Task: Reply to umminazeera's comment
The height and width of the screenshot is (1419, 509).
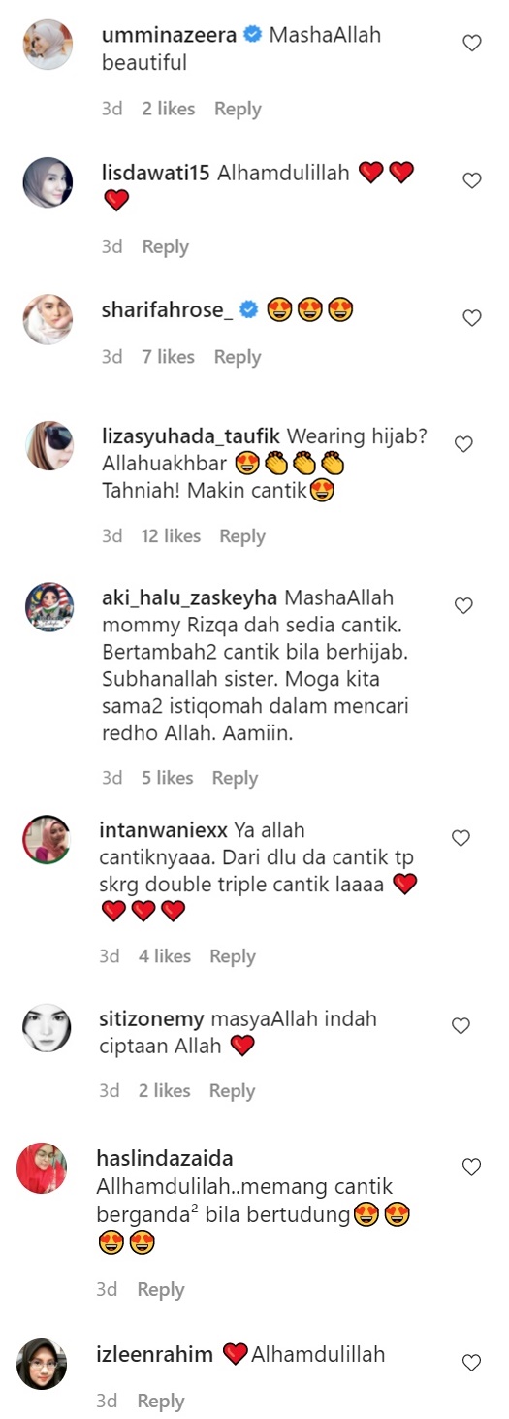Action: coord(238,109)
